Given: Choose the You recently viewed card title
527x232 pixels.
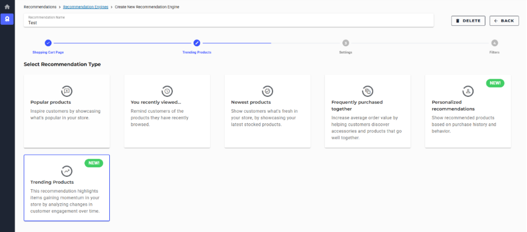Looking at the screenshot, I should [155, 102].
